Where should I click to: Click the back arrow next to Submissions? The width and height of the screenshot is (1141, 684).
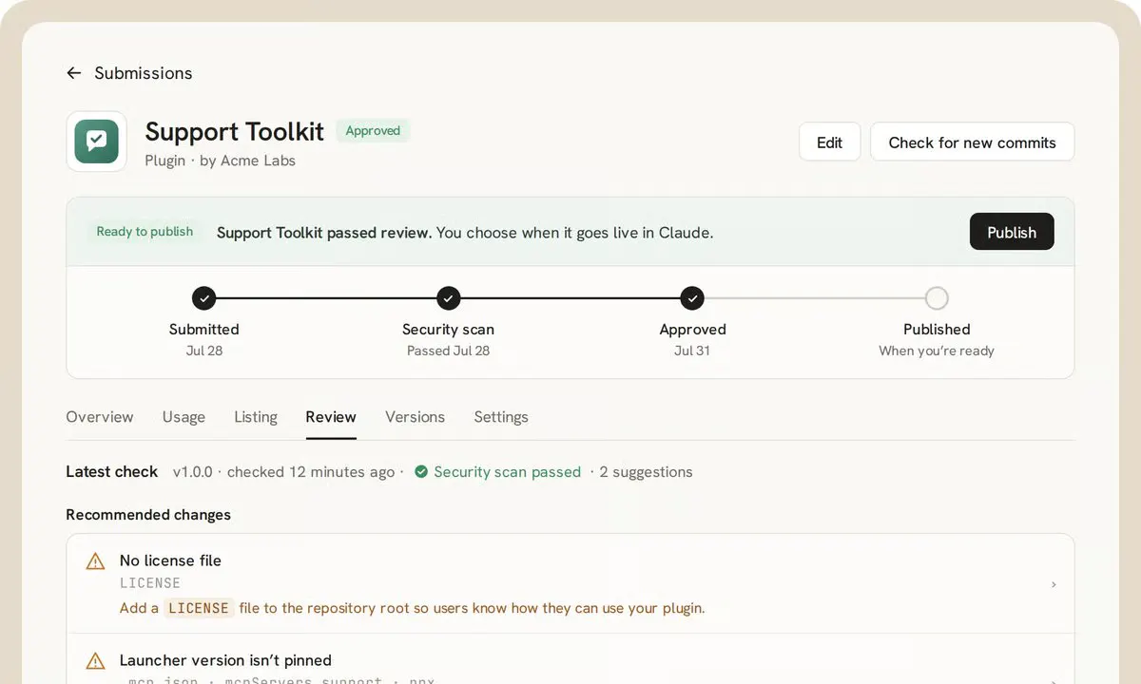[73, 73]
